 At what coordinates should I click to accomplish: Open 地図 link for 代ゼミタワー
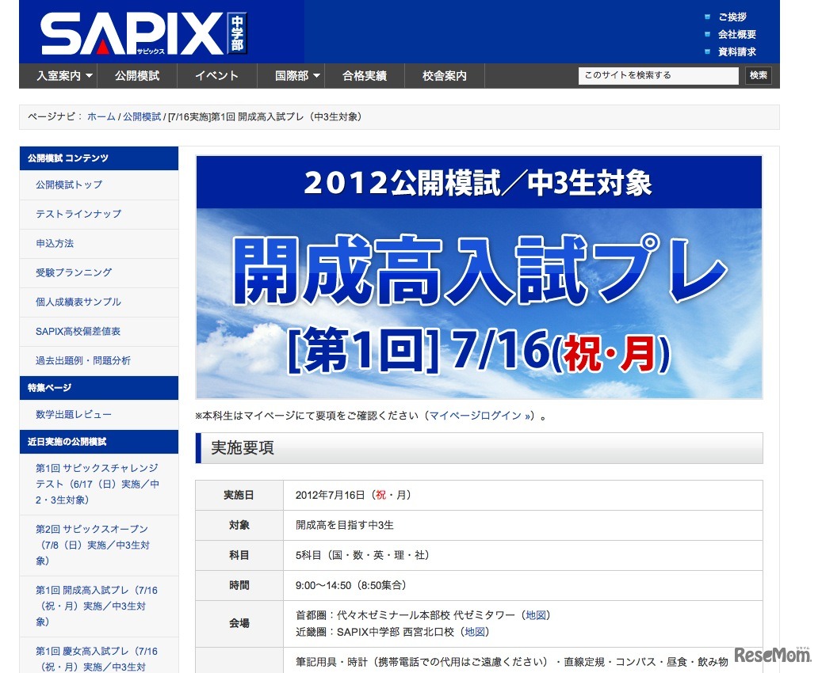coord(536,615)
